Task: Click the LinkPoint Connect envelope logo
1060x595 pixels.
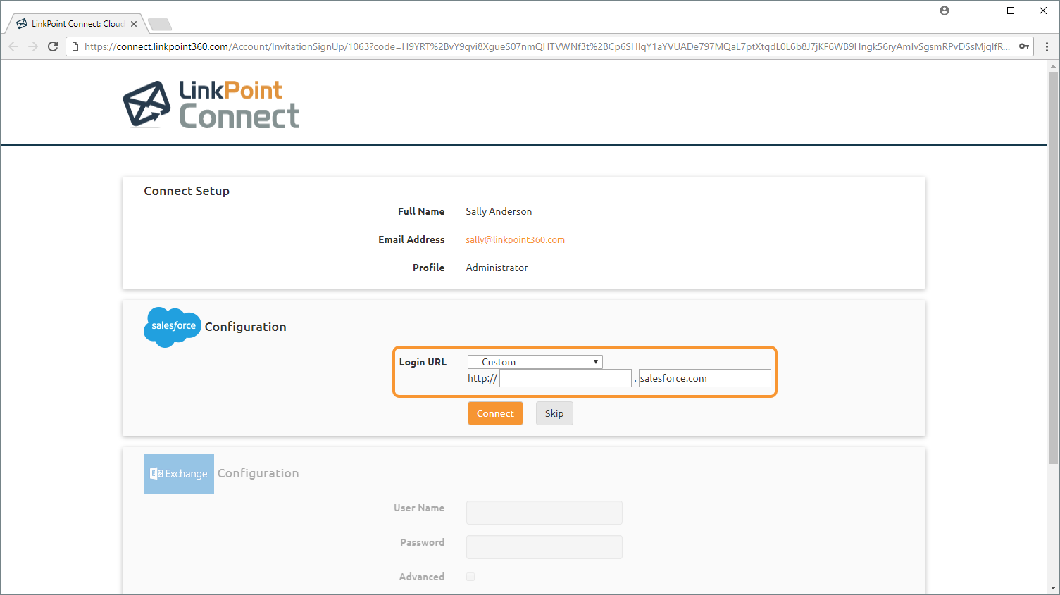Action: [x=147, y=104]
